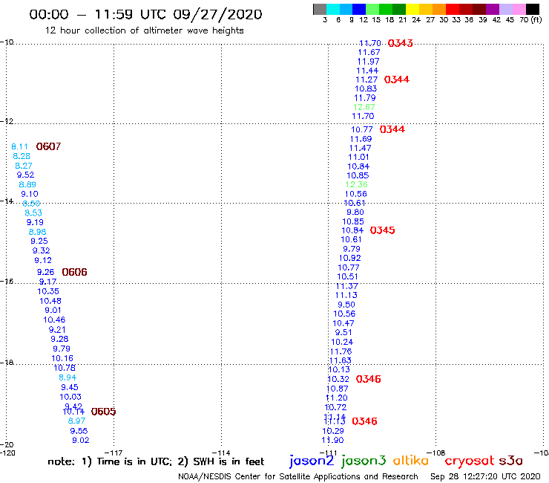This screenshot has width=549, height=483.
Task: Click the 10.32 value beside 0346
Action: (x=338, y=379)
